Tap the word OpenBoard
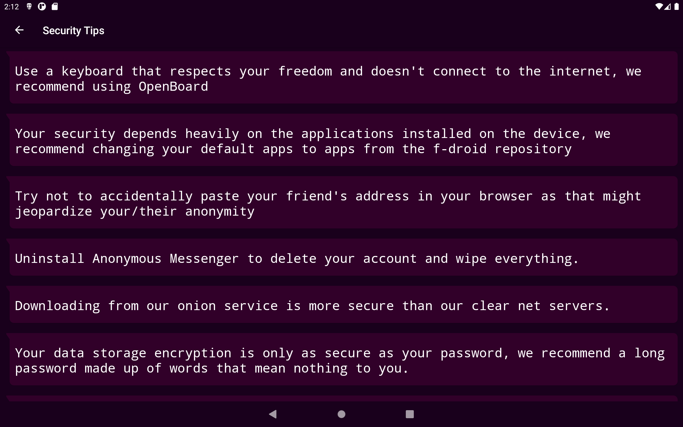This screenshot has height=427, width=683. [173, 87]
